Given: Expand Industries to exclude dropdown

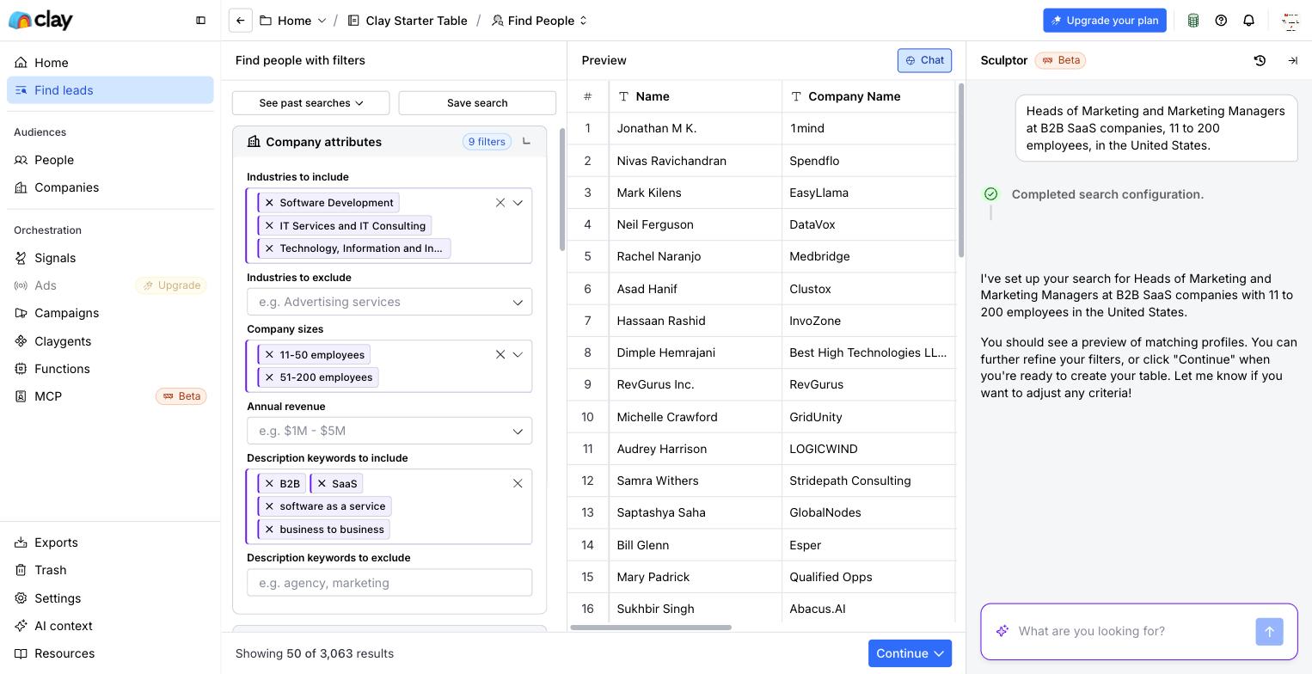Looking at the screenshot, I should click(x=389, y=302).
